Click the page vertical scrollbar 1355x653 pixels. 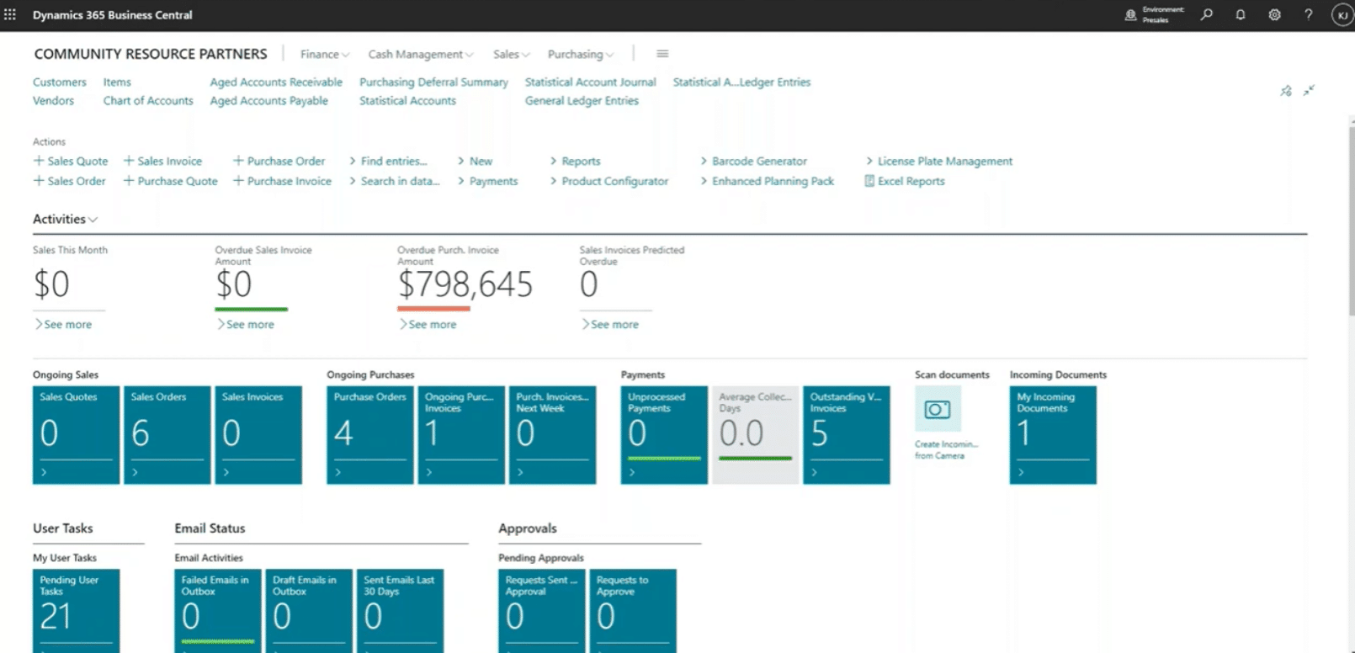1351,220
